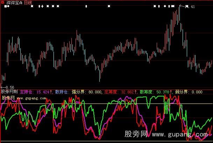213x143 pixels.
Task: Click the up arrow after the 主持仓 value
Action: pos(51,92)
